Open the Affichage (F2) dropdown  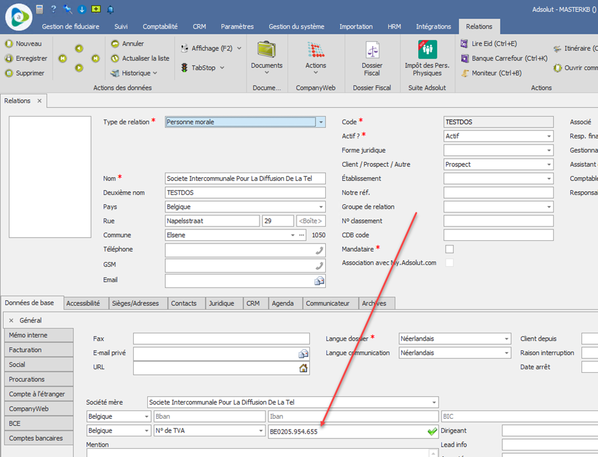[x=239, y=48]
